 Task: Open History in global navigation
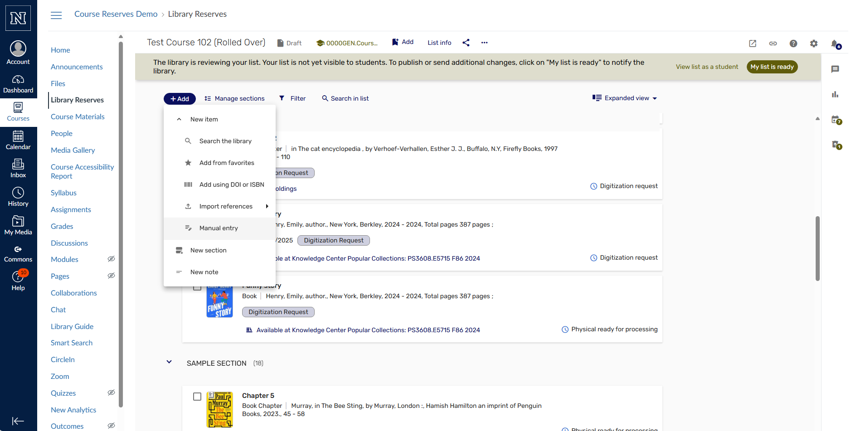pyautogui.click(x=18, y=197)
